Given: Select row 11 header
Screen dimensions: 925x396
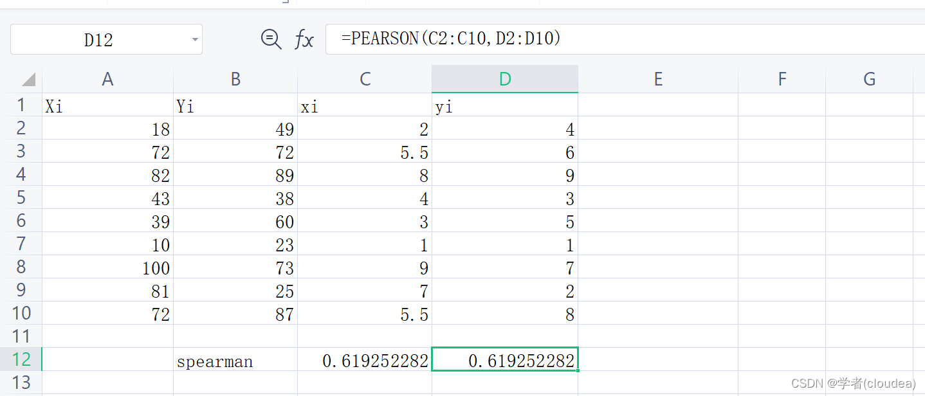Looking at the screenshot, I should [21, 336].
